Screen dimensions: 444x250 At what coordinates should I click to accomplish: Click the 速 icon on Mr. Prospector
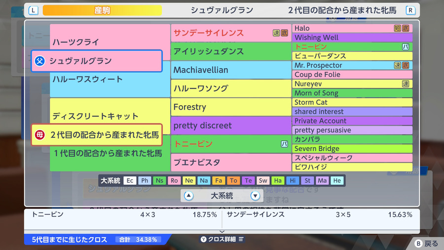(397, 65)
